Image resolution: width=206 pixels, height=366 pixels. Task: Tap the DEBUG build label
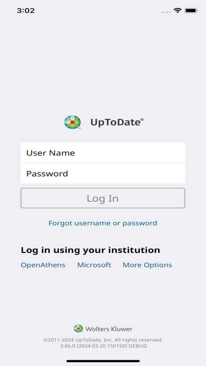click(x=138, y=346)
